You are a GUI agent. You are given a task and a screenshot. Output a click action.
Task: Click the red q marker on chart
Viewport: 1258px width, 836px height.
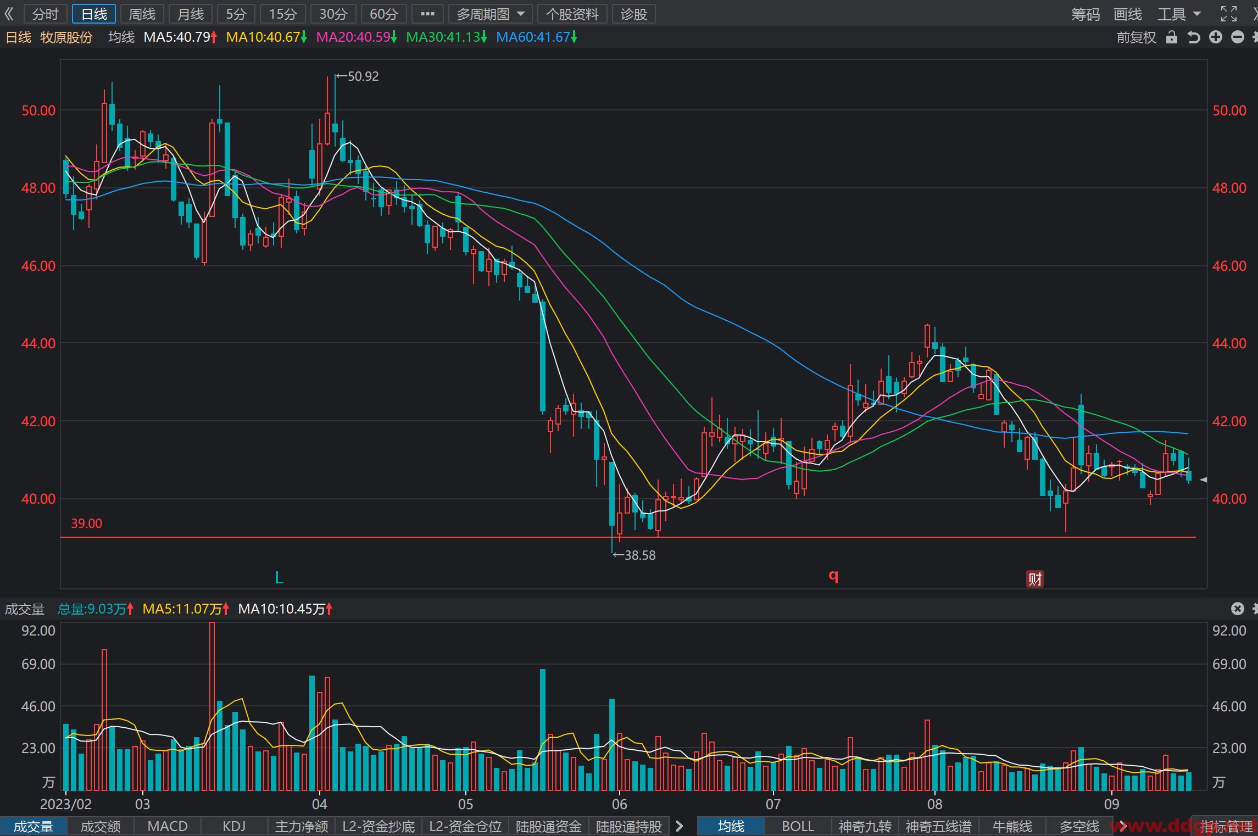833,576
